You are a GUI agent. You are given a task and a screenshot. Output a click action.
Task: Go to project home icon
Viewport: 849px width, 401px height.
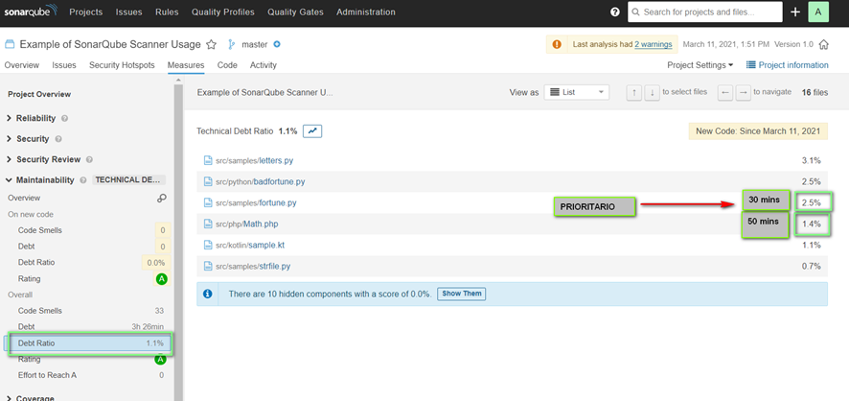[823, 44]
